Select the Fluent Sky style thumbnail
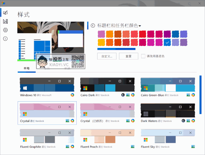This screenshot has height=155, width=205. click(x=168, y=136)
